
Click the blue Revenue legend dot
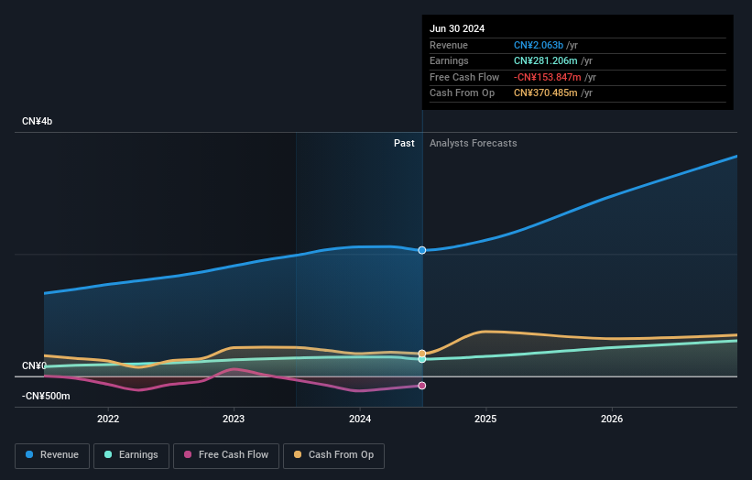[29, 454]
